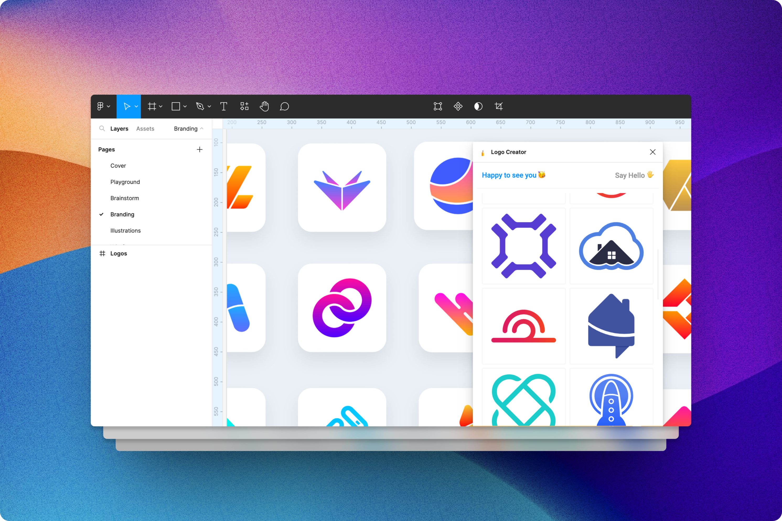Select the Rectangle shape tool
This screenshot has width=782, height=521.
176,106
